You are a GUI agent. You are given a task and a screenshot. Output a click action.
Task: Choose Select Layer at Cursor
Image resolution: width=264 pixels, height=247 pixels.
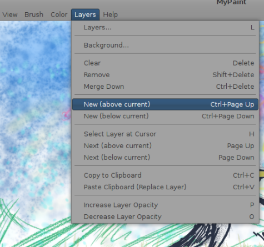coord(165,134)
